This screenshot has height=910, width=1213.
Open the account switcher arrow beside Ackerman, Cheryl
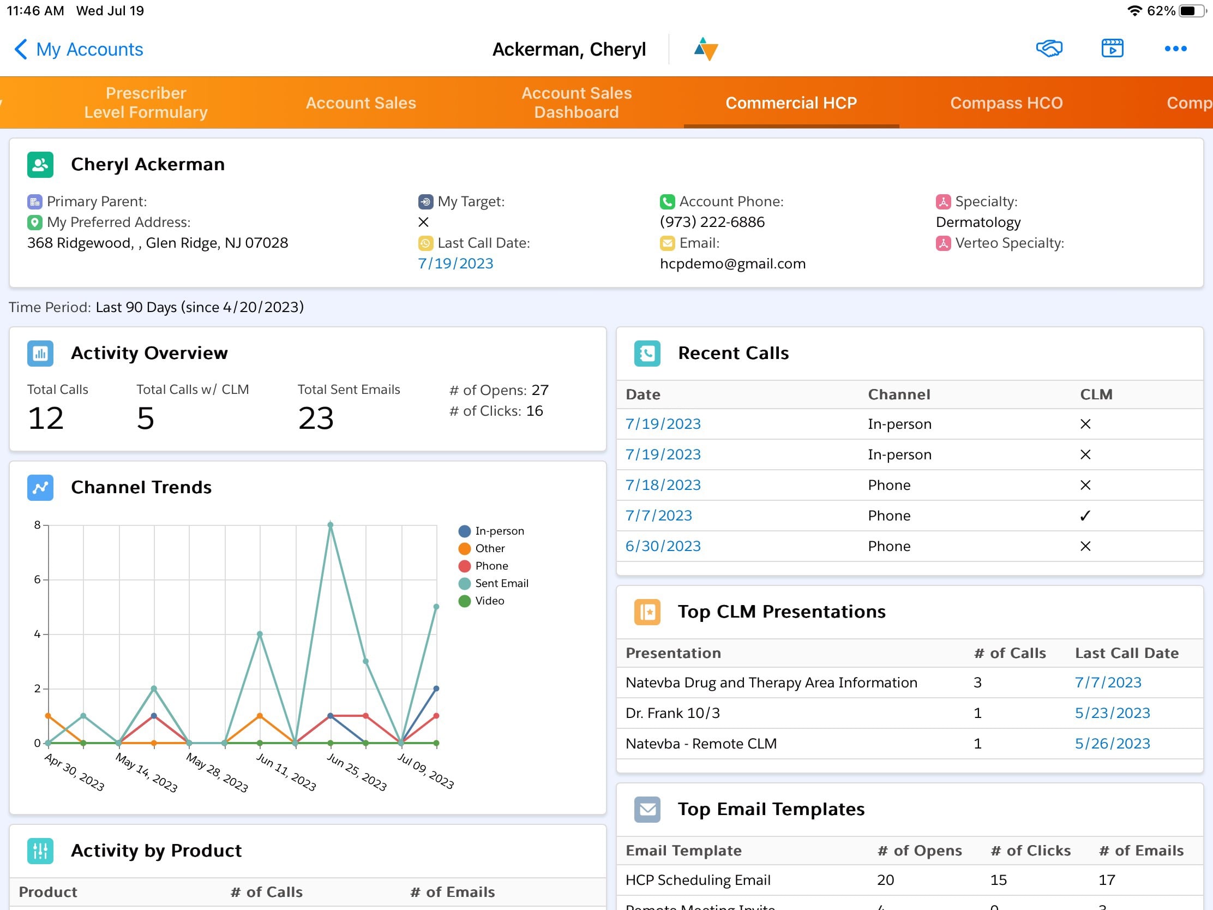[706, 49]
